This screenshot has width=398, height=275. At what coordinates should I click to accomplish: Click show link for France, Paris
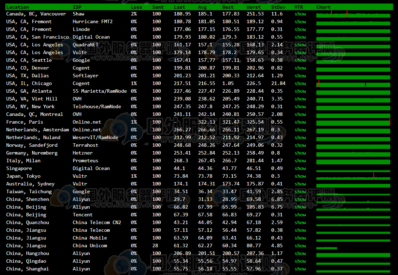[300, 122]
